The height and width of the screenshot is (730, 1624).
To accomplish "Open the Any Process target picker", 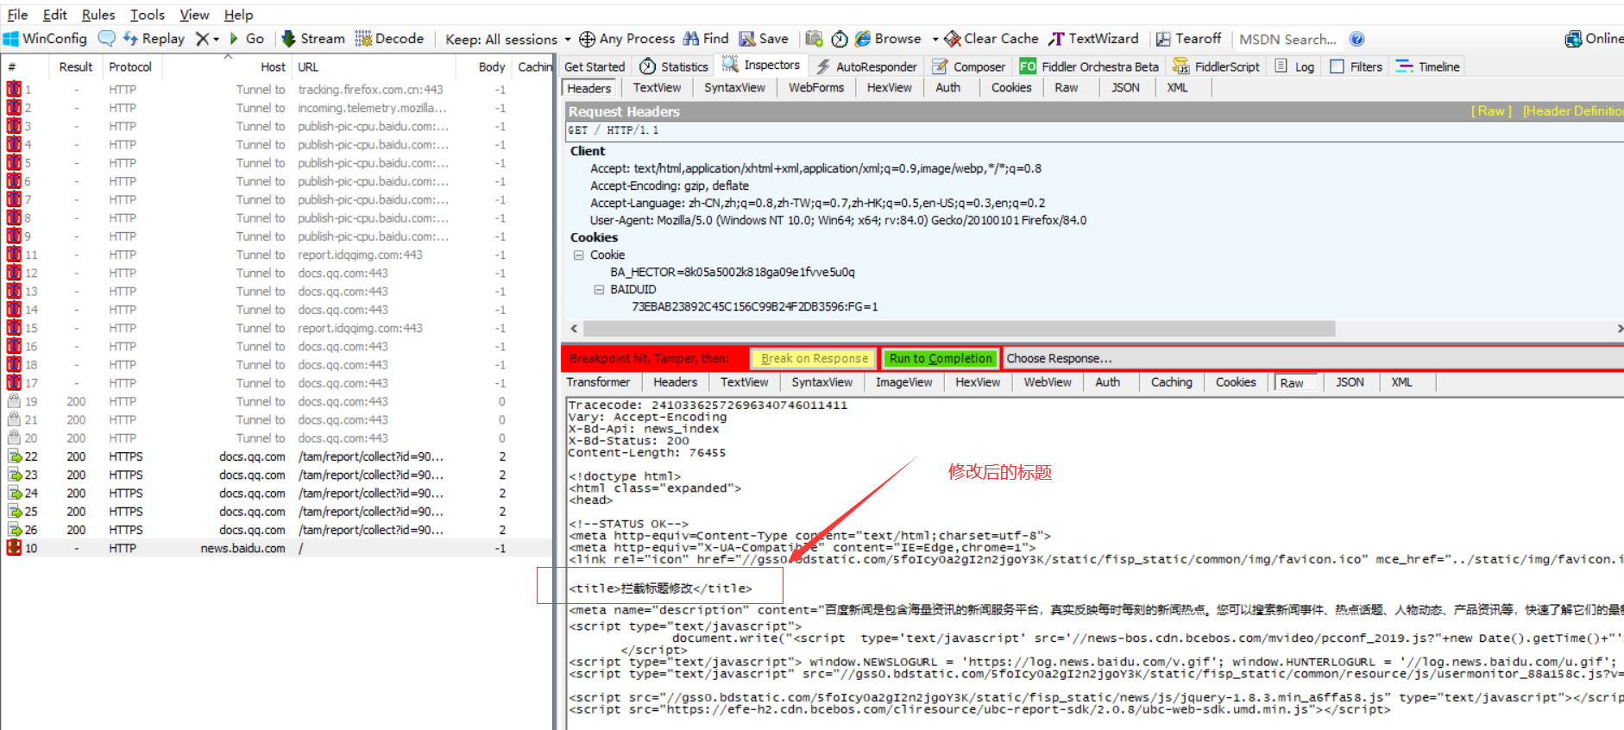I will [627, 39].
